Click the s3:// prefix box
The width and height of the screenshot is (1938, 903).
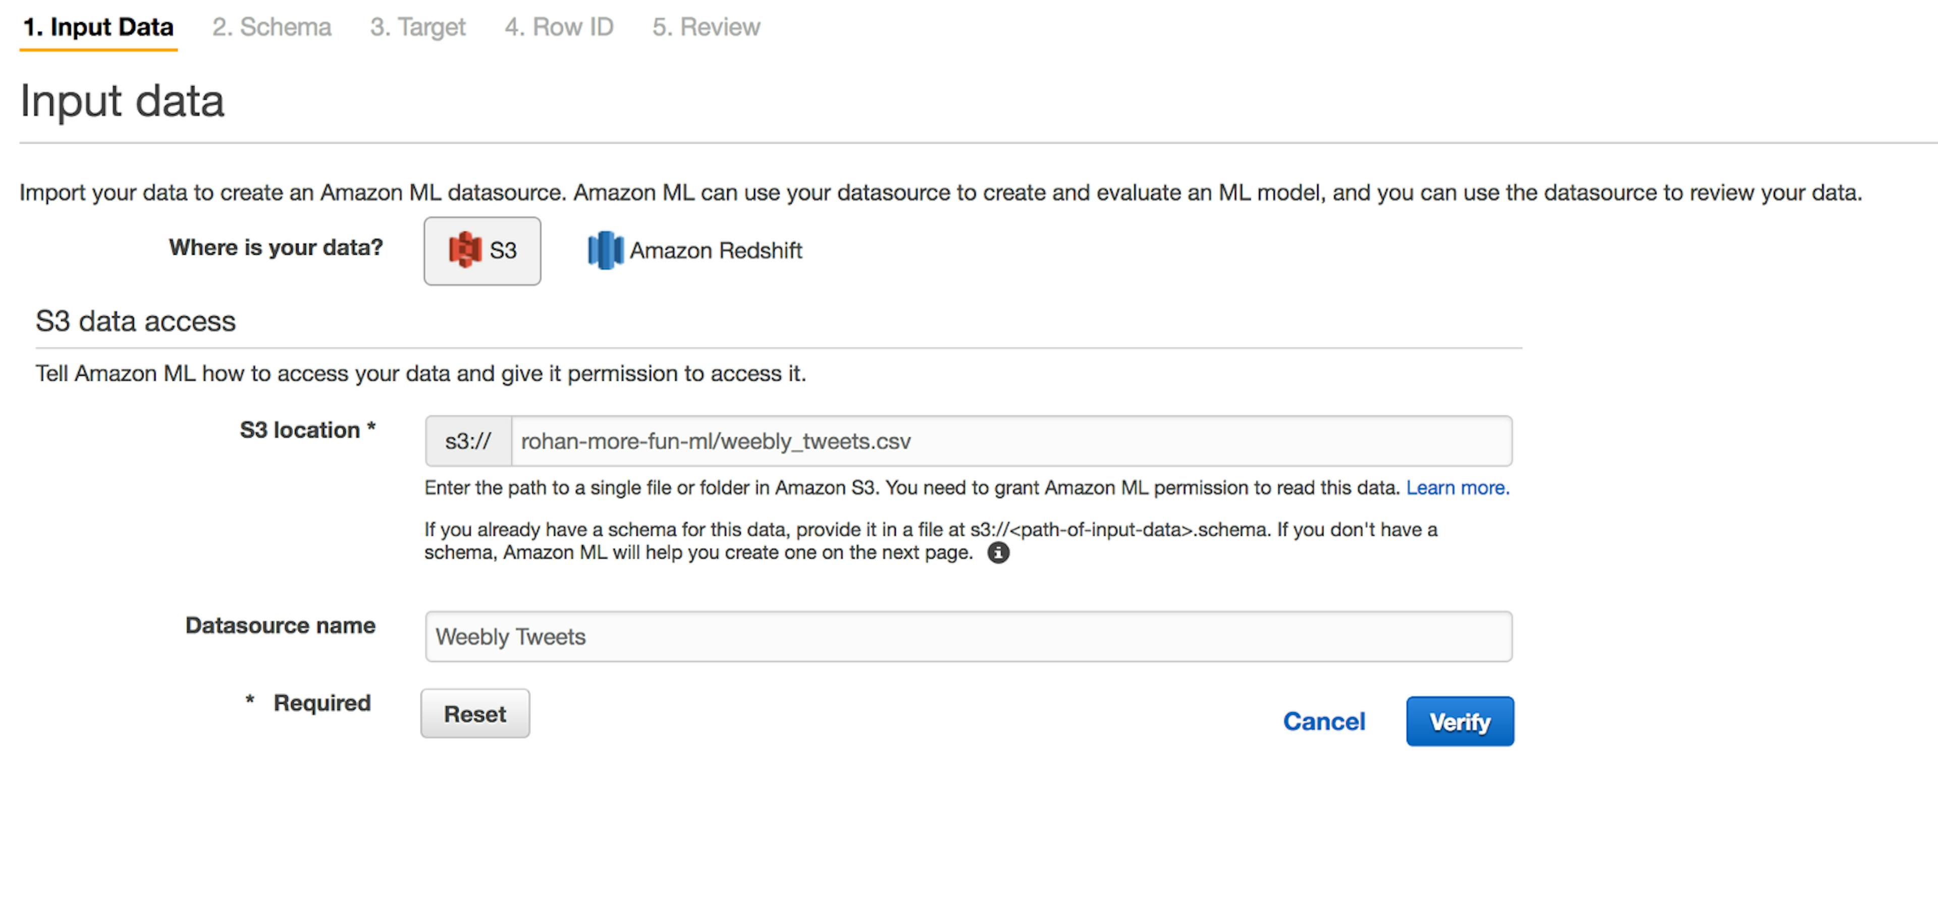click(x=468, y=441)
